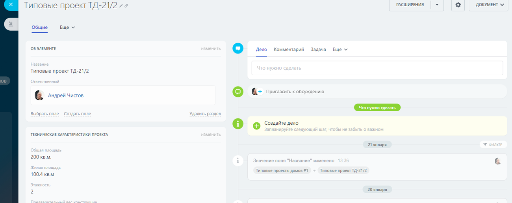
Task: Copy link via chain icon near title
Action: pos(126,6)
